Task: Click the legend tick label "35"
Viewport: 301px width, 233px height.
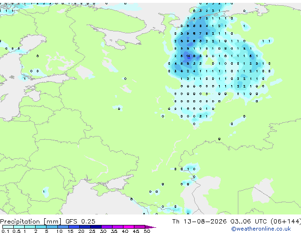Action: point(114,231)
